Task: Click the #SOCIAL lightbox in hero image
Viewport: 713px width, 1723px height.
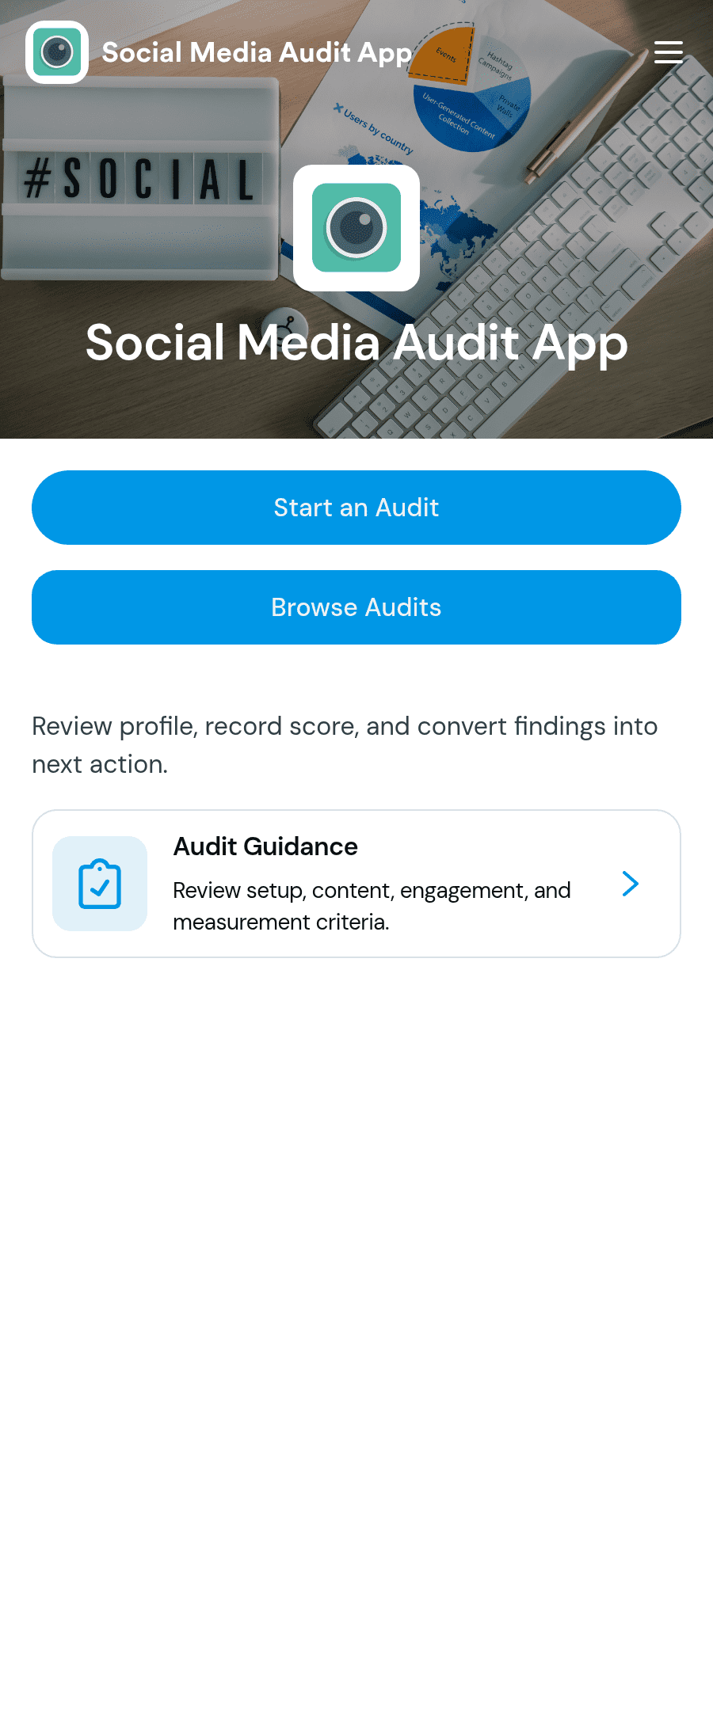Action: pos(139,179)
